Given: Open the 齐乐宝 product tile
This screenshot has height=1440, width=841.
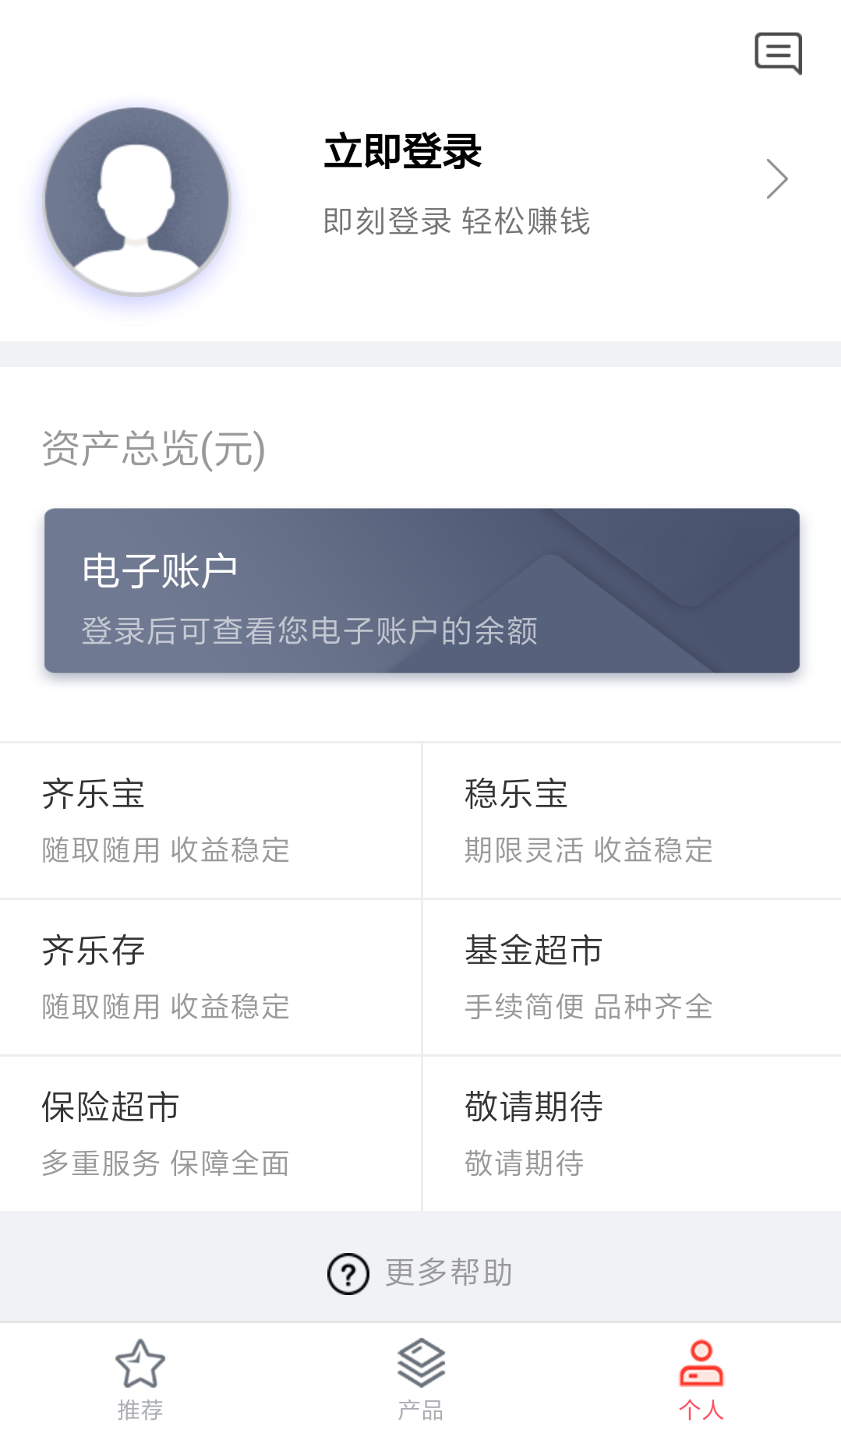Looking at the screenshot, I should point(210,821).
